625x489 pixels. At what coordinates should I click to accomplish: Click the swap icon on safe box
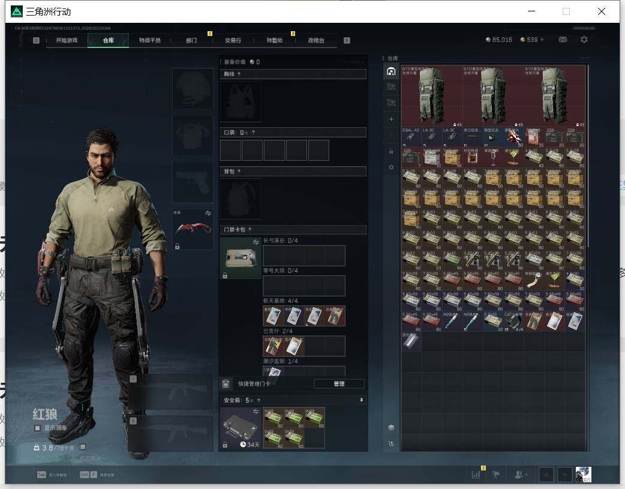[256, 411]
